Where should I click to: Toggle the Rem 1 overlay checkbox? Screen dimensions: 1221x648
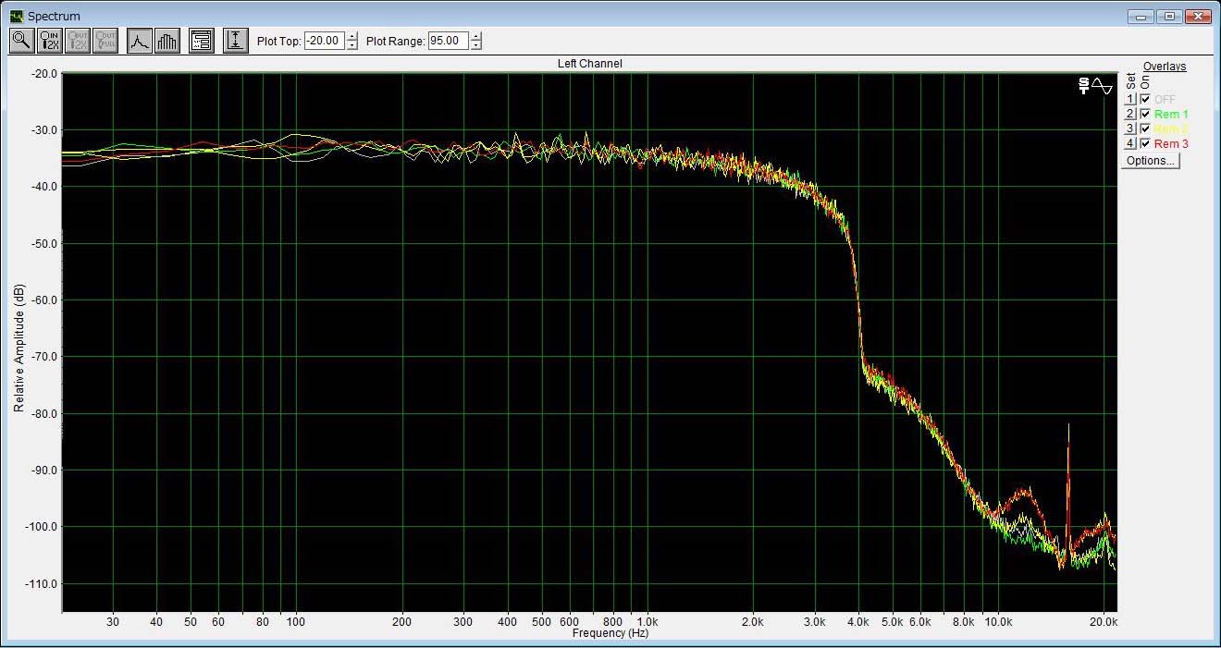click(1145, 114)
